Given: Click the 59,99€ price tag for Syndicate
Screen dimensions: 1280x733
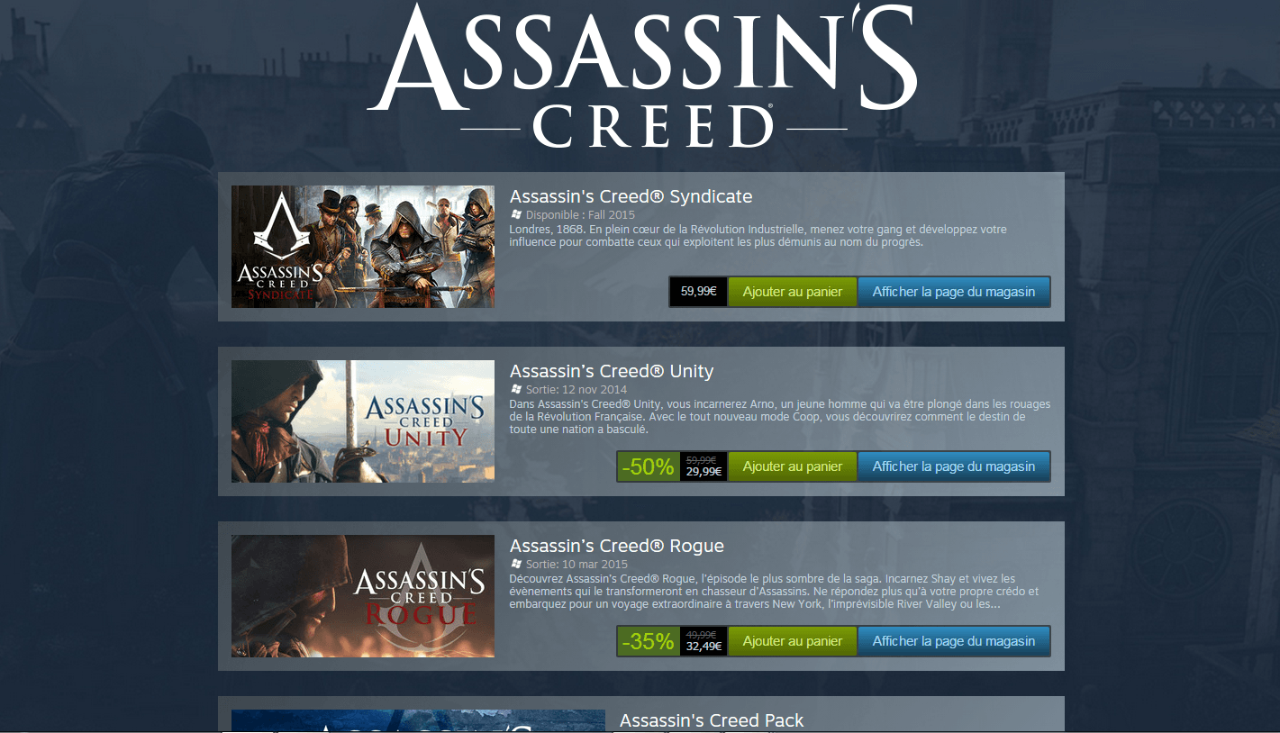Looking at the screenshot, I should pos(698,292).
